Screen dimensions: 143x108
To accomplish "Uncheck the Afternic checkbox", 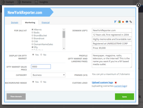I will click(33, 30).
